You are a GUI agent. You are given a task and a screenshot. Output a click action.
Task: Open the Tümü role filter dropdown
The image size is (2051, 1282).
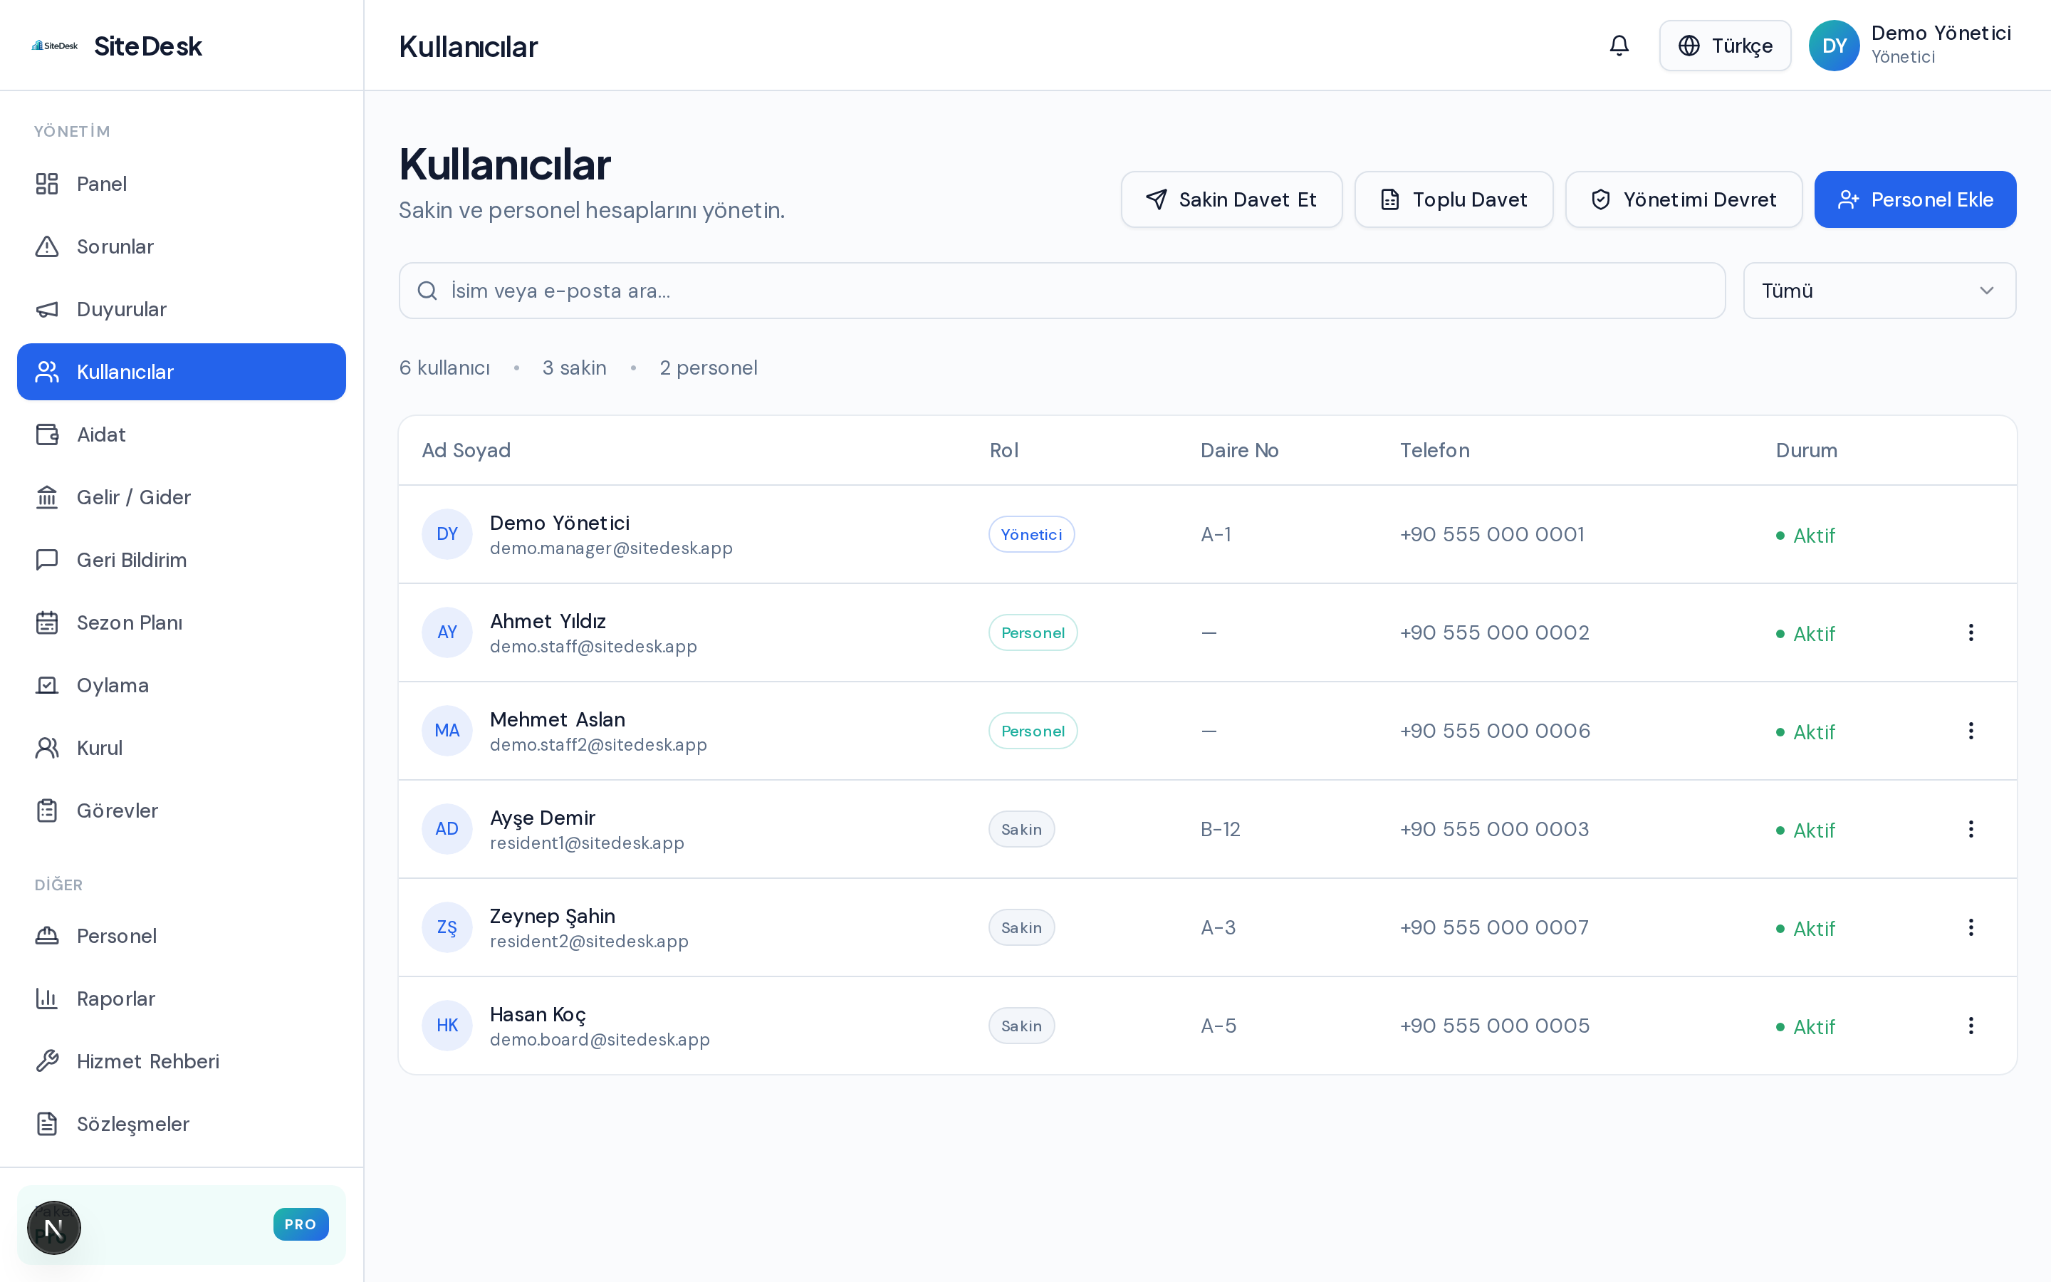(x=1879, y=291)
